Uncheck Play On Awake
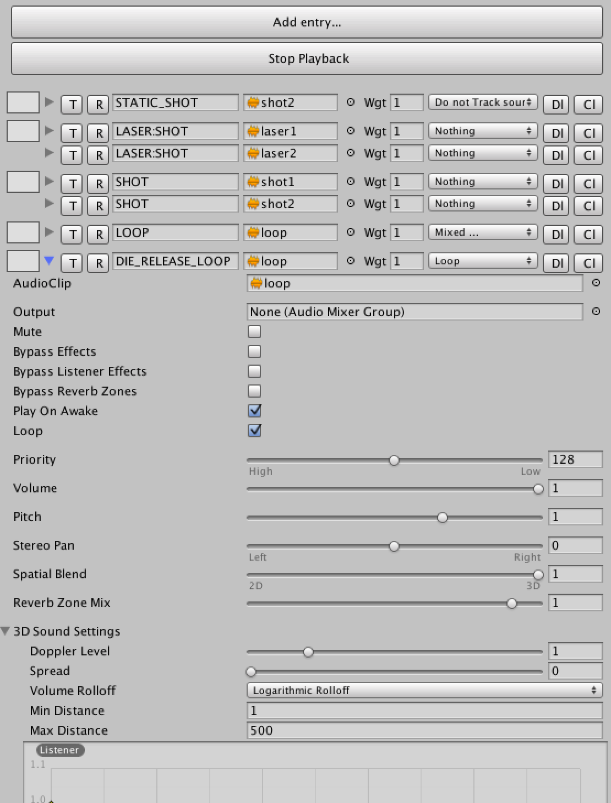This screenshot has width=611, height=803. (254, 411)
